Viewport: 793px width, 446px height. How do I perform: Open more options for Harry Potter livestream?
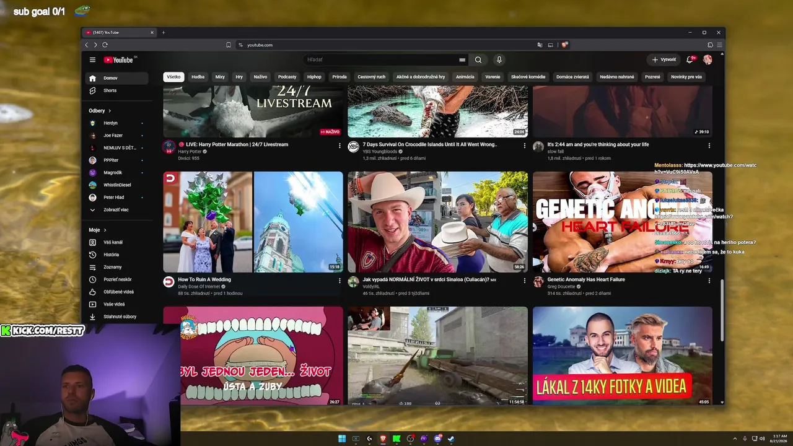coord(340,146)
